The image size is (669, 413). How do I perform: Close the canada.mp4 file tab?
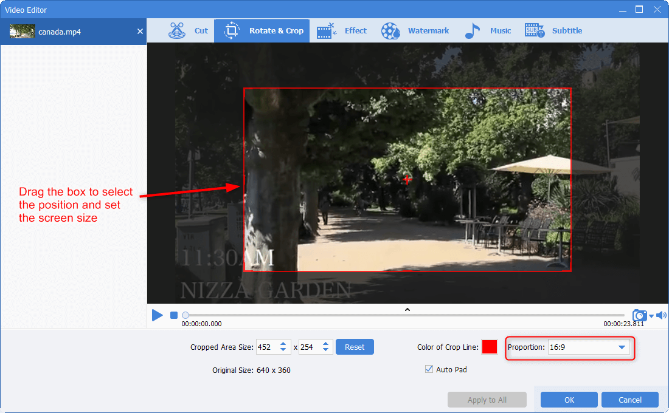click(140, 32)
